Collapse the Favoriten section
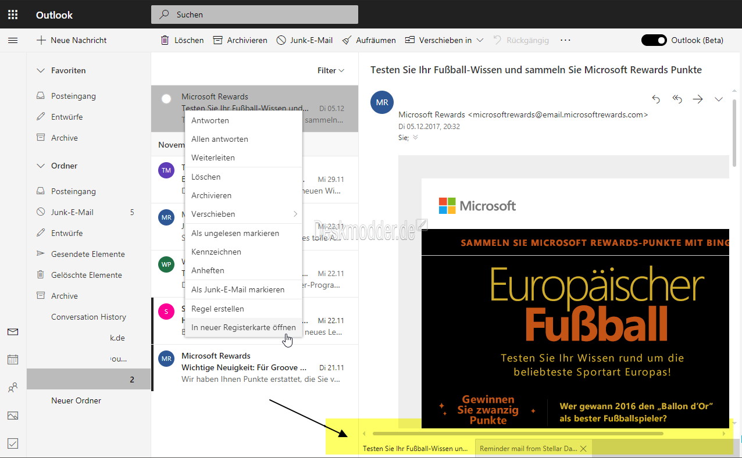Screen dimensions: 742x458 41,70
